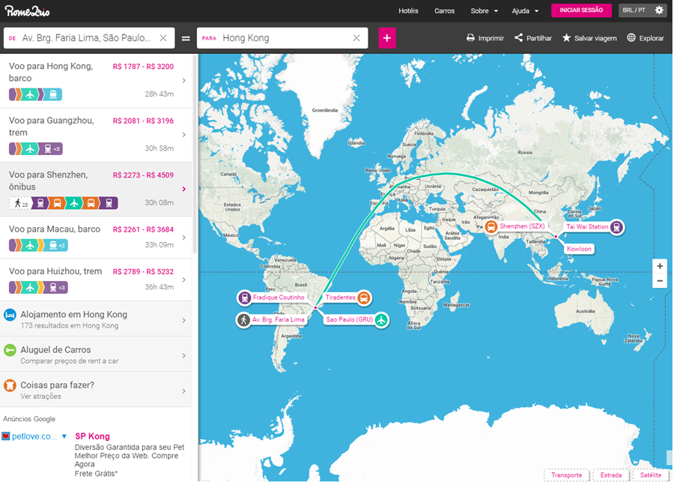Click the Shenzhen (SZX) bus marker

491,226
